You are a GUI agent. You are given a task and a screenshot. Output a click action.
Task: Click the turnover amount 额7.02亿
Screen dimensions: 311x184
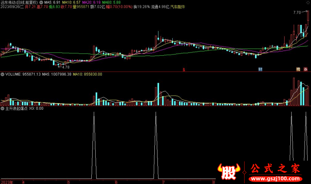98,7
